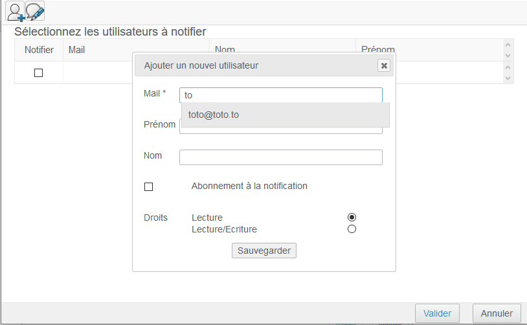The image size is (527, 325).
Task: Click the table header scroll up arrow
Action: pos(508,45)
